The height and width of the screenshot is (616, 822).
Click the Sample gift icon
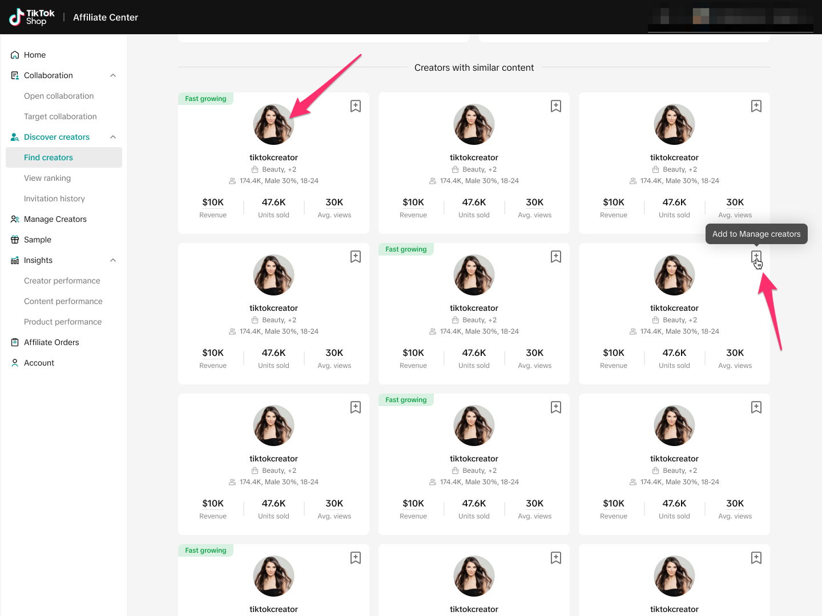click(15, 240)
